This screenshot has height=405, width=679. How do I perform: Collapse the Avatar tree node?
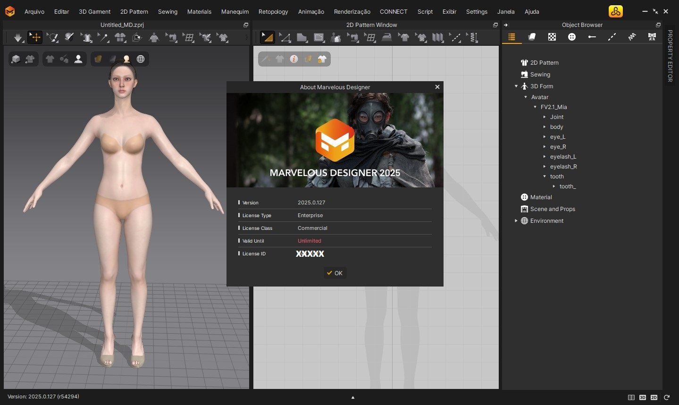point(526,97)
